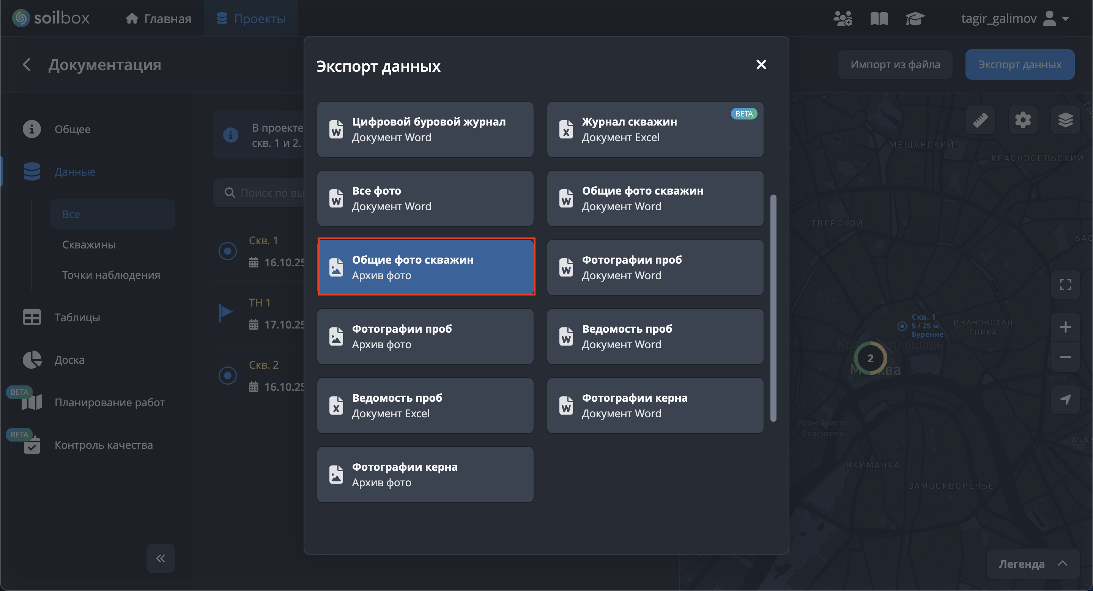Viewport: 1093px width, 591px height.
Task: Zoom in the map with plus button
Action: 1065,327
